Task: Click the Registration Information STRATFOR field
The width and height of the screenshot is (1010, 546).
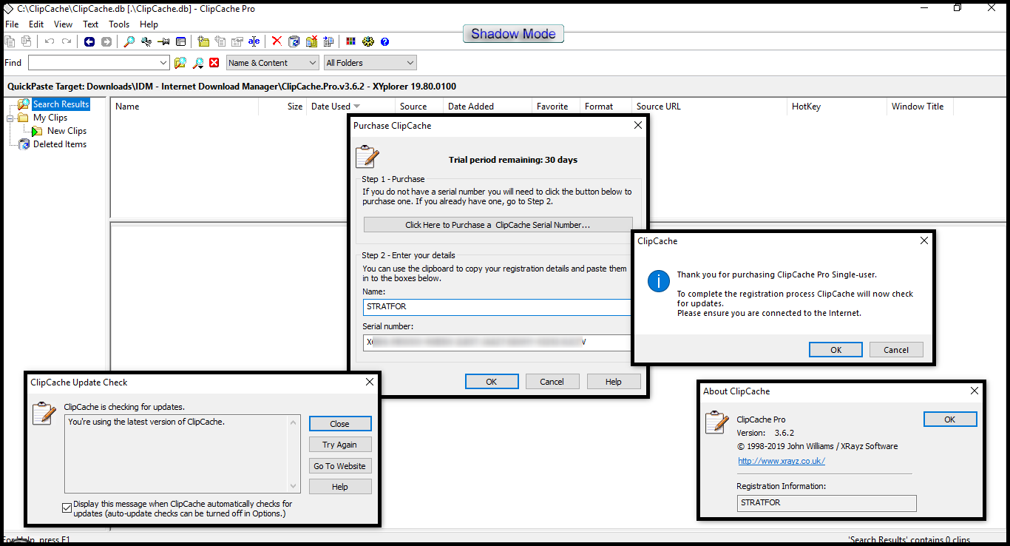Action: [x=827, y=503]
